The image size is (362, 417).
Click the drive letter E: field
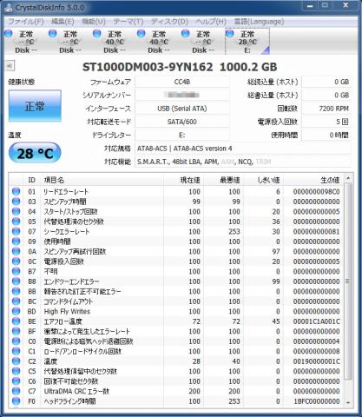pyautogui.click(x=182, y=136)
